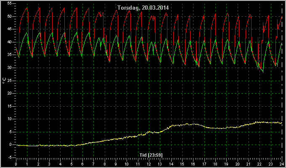Click the -5 value on temperature axis

(x=10, y=157)
